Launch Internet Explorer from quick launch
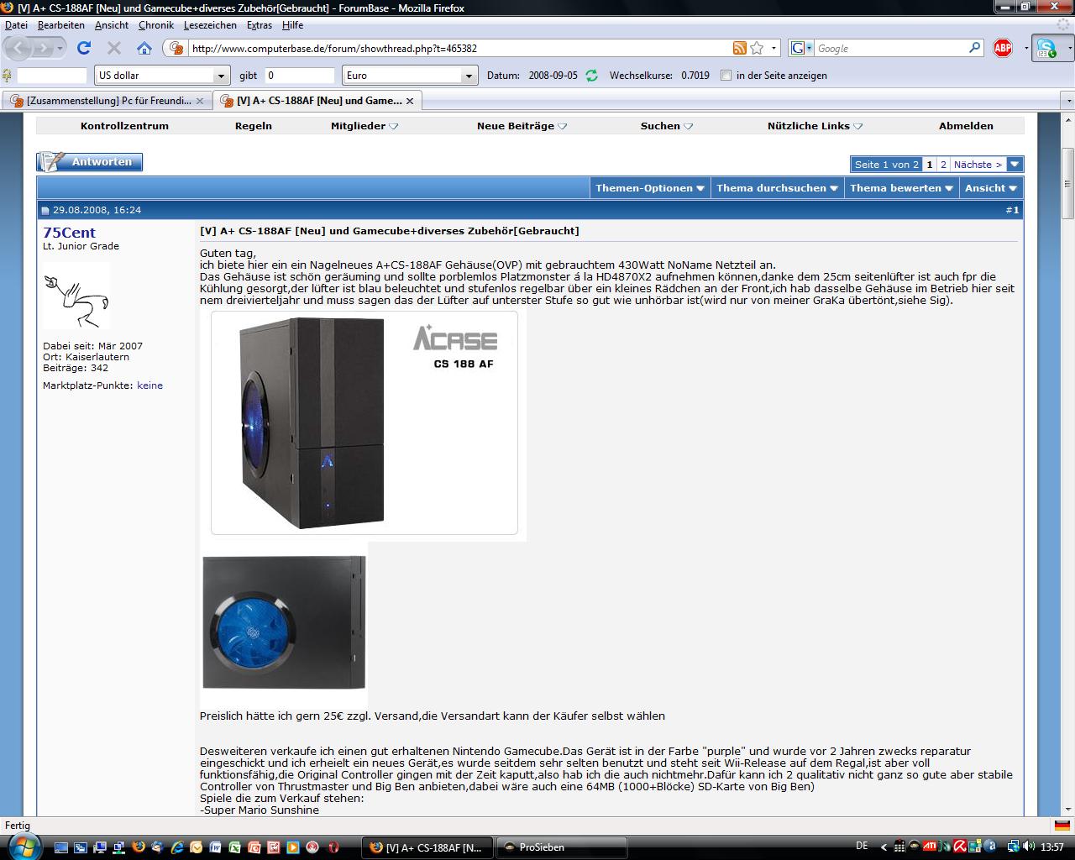This screenshot has width=1075, height=860. pos(177,847)
